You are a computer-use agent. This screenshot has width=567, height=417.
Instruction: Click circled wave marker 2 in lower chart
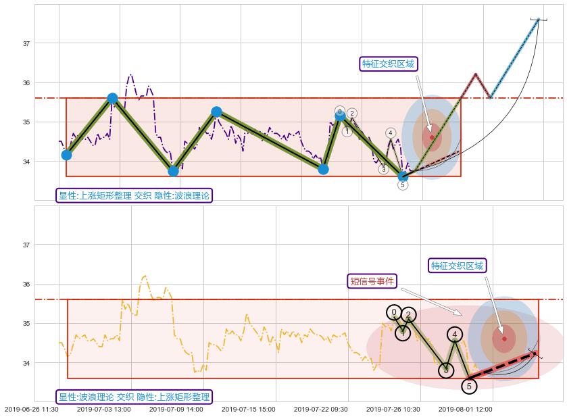(408, 315)
